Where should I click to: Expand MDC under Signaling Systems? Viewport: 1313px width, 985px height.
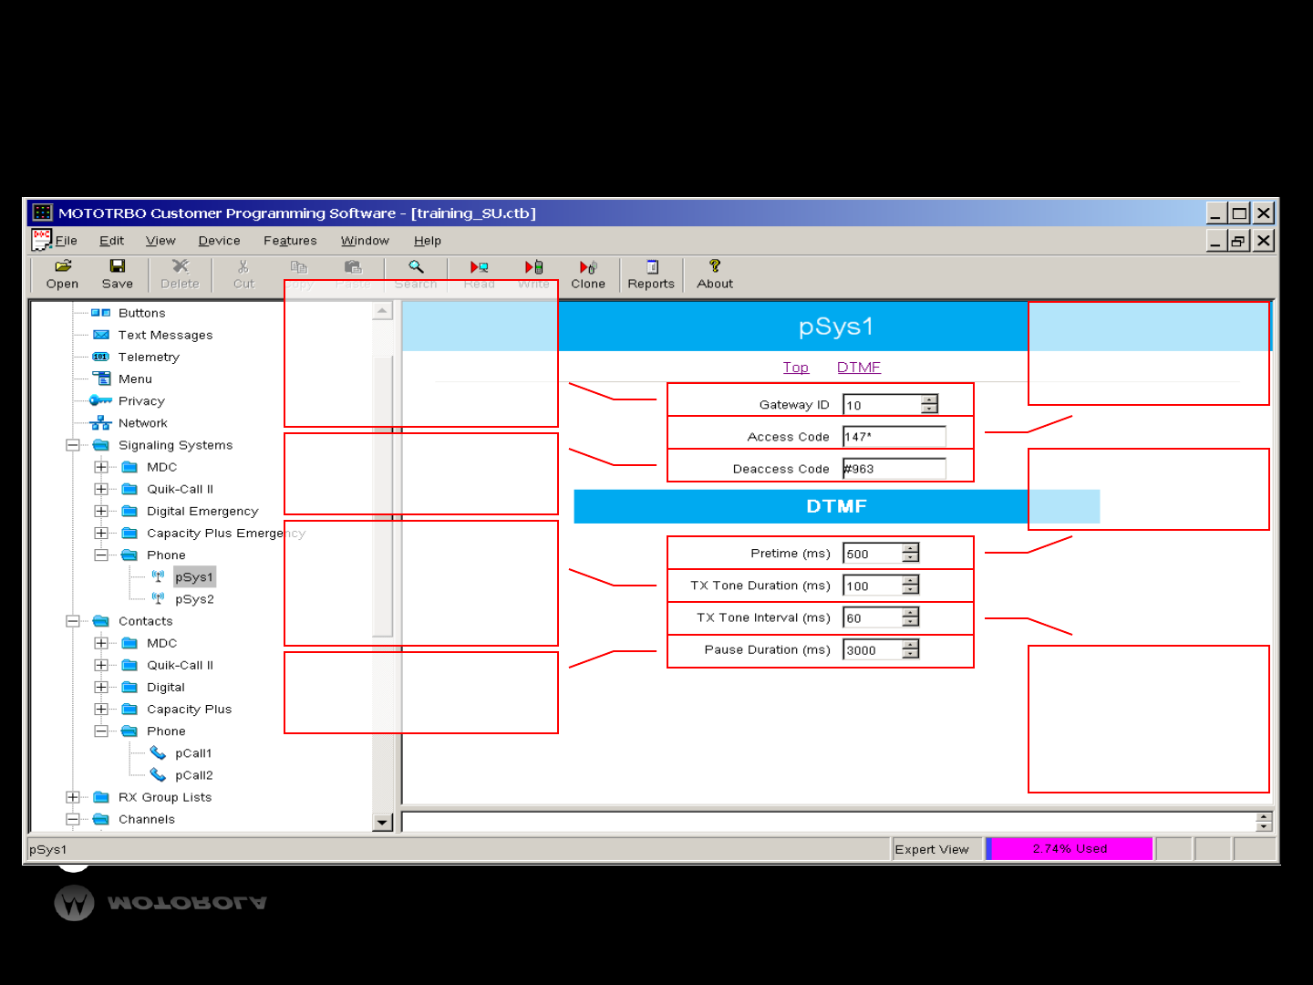[101, 467]
